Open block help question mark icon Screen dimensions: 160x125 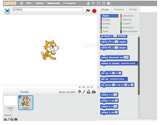(109, 3)
